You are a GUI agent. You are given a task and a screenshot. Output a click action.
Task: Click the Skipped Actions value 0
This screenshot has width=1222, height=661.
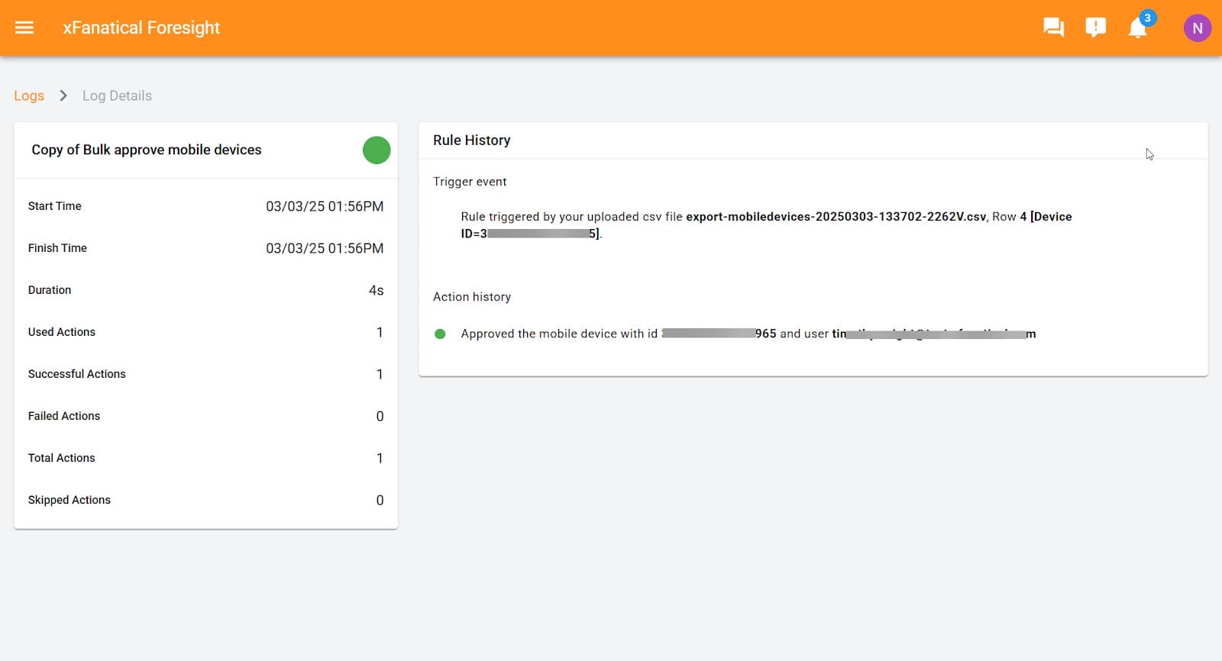[380, 500]
